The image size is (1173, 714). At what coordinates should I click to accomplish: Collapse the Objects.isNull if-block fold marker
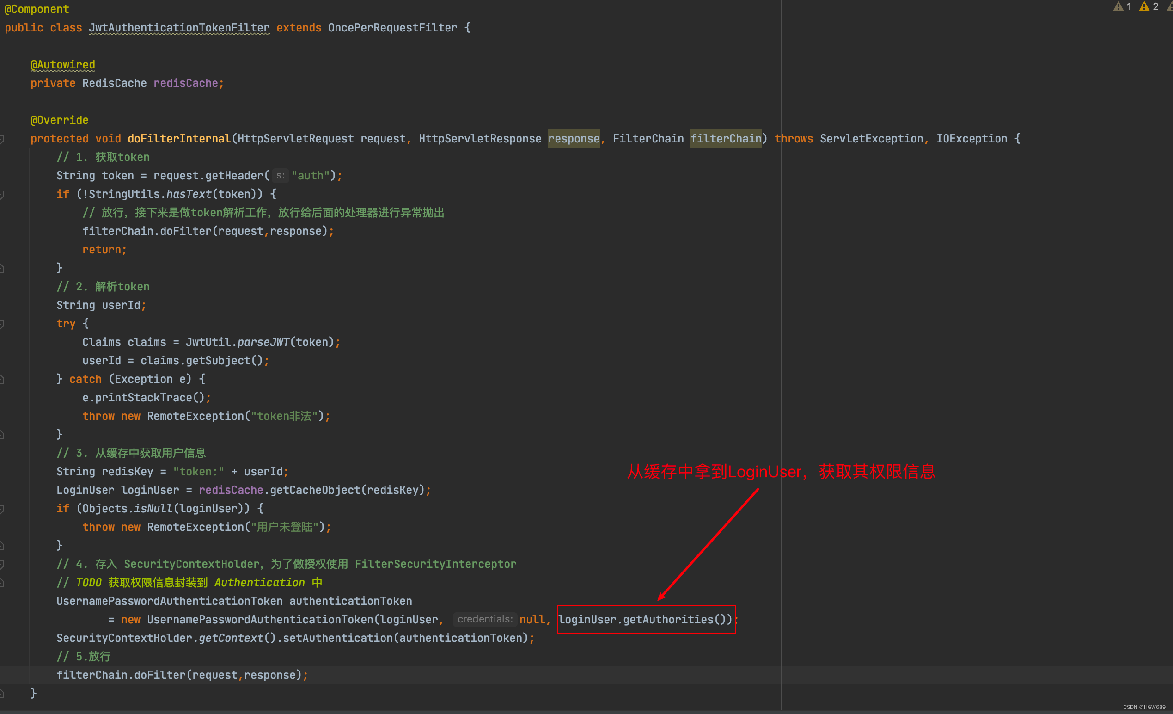(2, 509)
